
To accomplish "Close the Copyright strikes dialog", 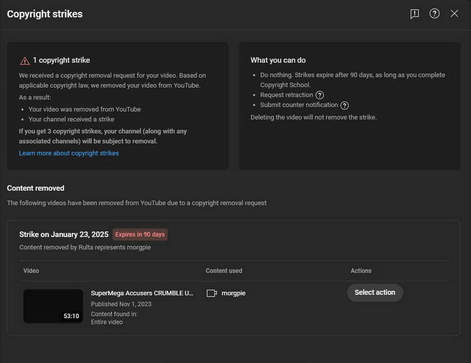I will (x=454, y=13).
